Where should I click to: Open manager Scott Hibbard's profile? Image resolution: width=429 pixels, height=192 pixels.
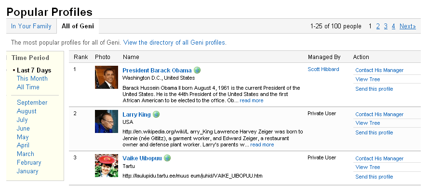[x=323, y=70]
